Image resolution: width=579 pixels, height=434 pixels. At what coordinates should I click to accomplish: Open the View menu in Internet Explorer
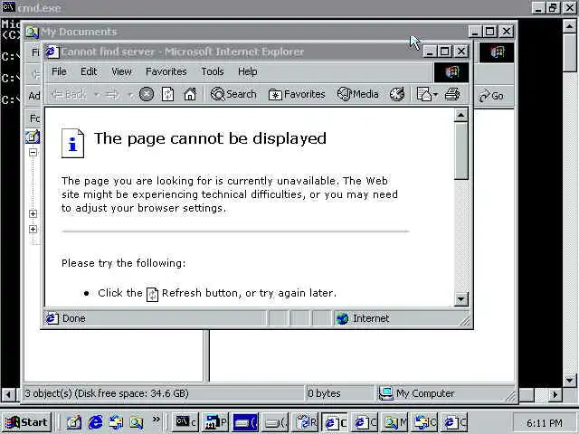click(121, 71)
